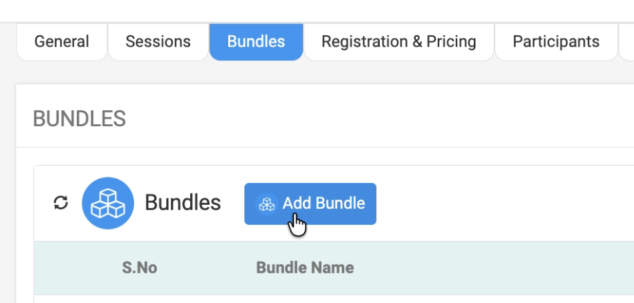The image size is (634, 303).
Task: Click the small cubes icon inside Add Bundle
Action: coord(267,204)
